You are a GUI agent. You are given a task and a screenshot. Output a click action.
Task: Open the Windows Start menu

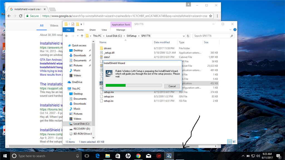[x=5, y=156]
